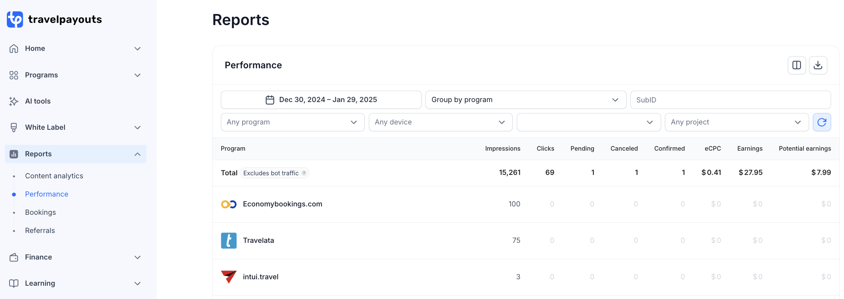844x299 pixels.
Task: Select the Performance submenu item
Action: coord(47,194)
